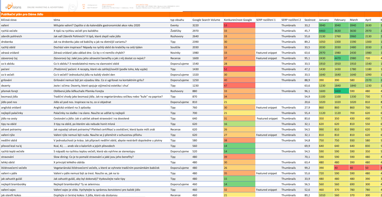Select the title cell 'Publikační plán pro Dáme Jídlo'
The width and height of the screenshot is (382, 197).
click(x=26, y=15)
